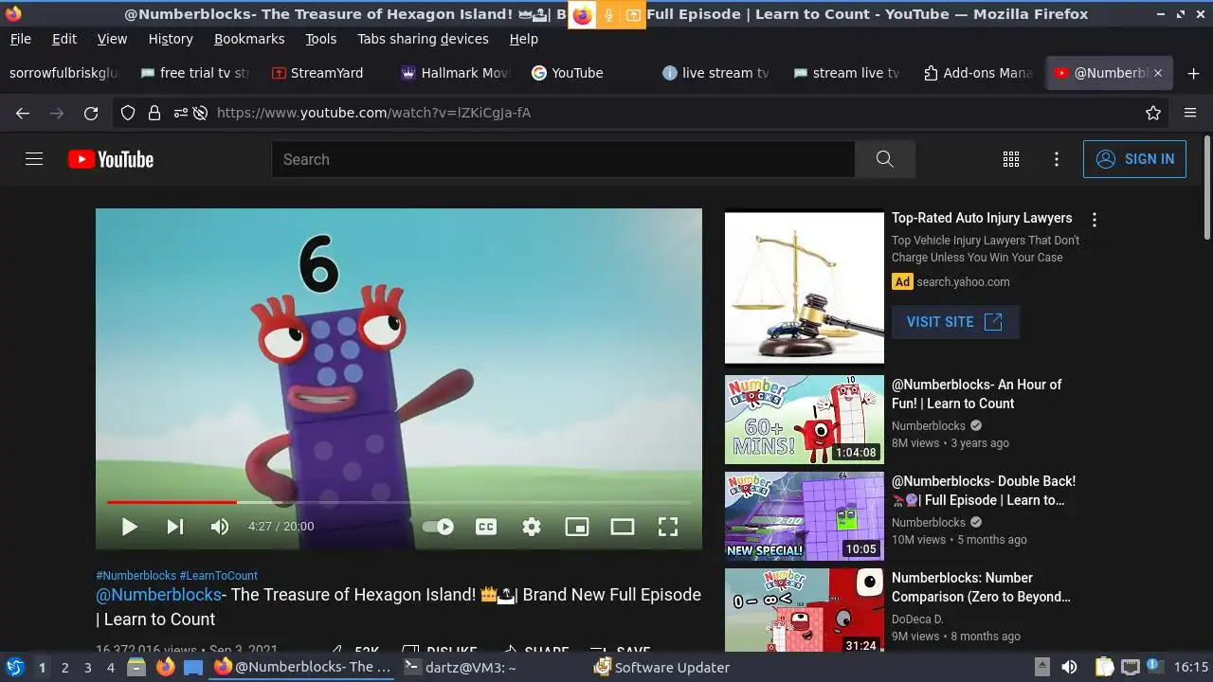The image size is (1213, 682).
Task: Open the Bookmarks menu
Action: [x=249, y=39]
